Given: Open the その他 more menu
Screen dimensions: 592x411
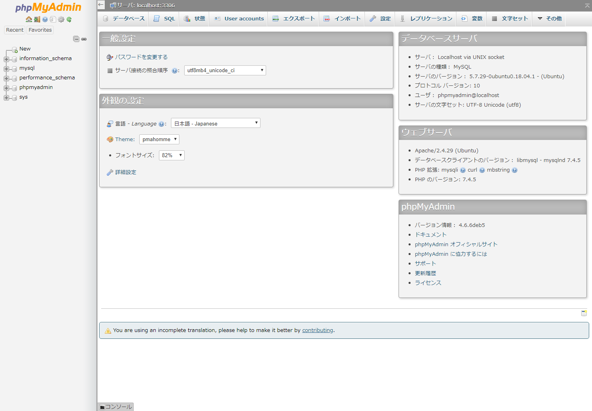Looking at the screenshot, I should tap(549, 19).
